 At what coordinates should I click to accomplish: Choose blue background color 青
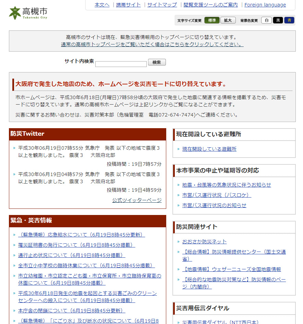289,20
